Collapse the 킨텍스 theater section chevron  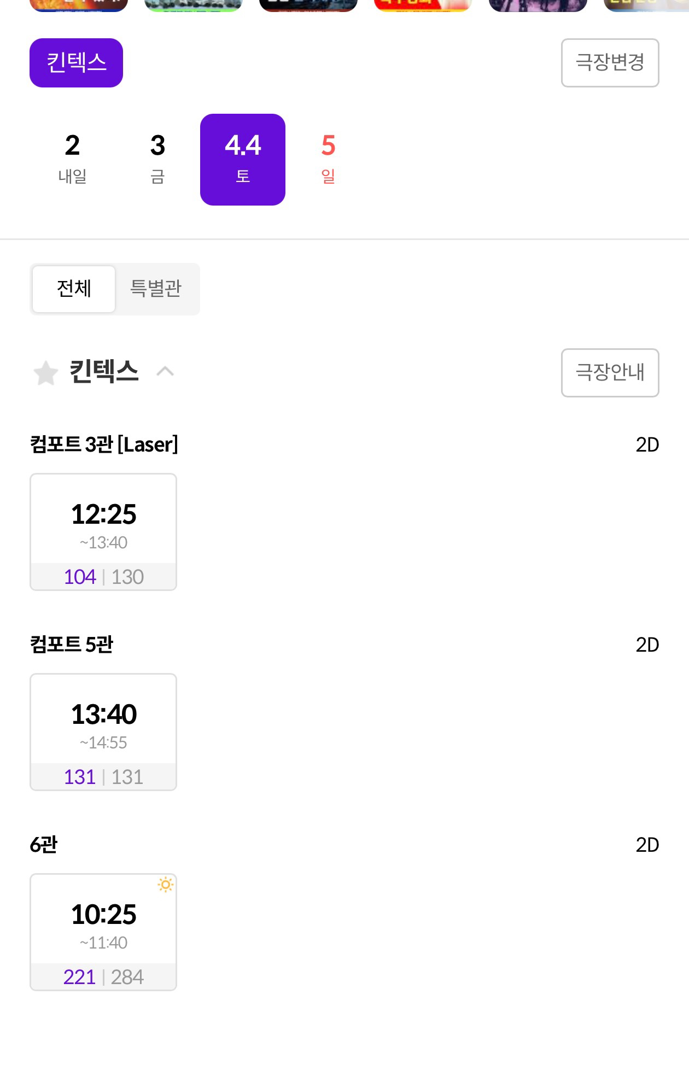[165, 372]
